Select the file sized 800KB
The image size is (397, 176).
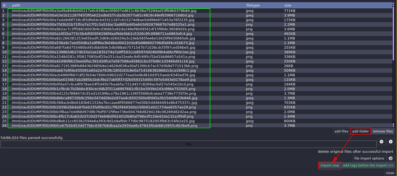(196, 121)
